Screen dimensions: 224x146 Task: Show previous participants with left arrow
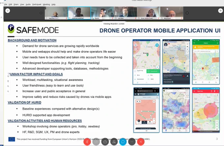41,13
